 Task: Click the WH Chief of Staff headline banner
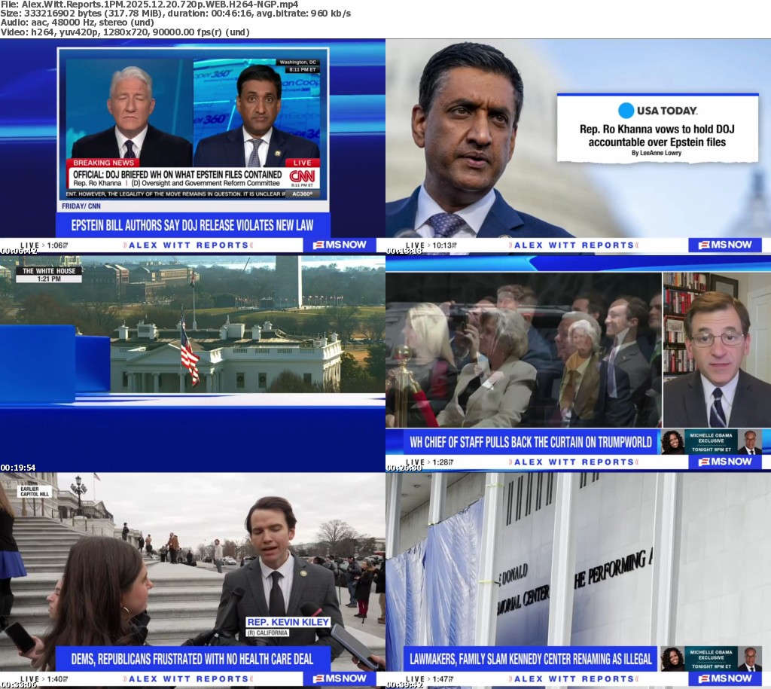click(521, 441)
